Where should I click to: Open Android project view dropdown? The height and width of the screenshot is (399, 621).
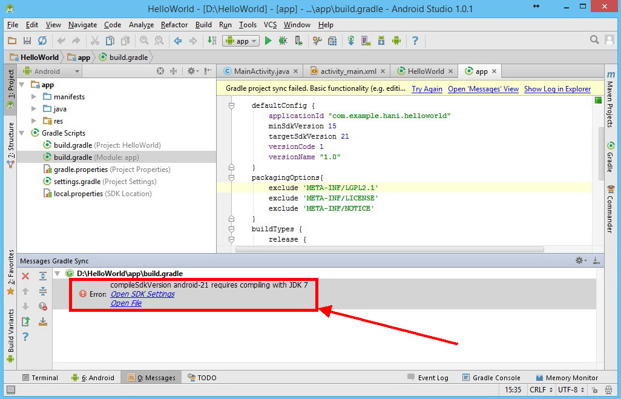click(51, 71)
